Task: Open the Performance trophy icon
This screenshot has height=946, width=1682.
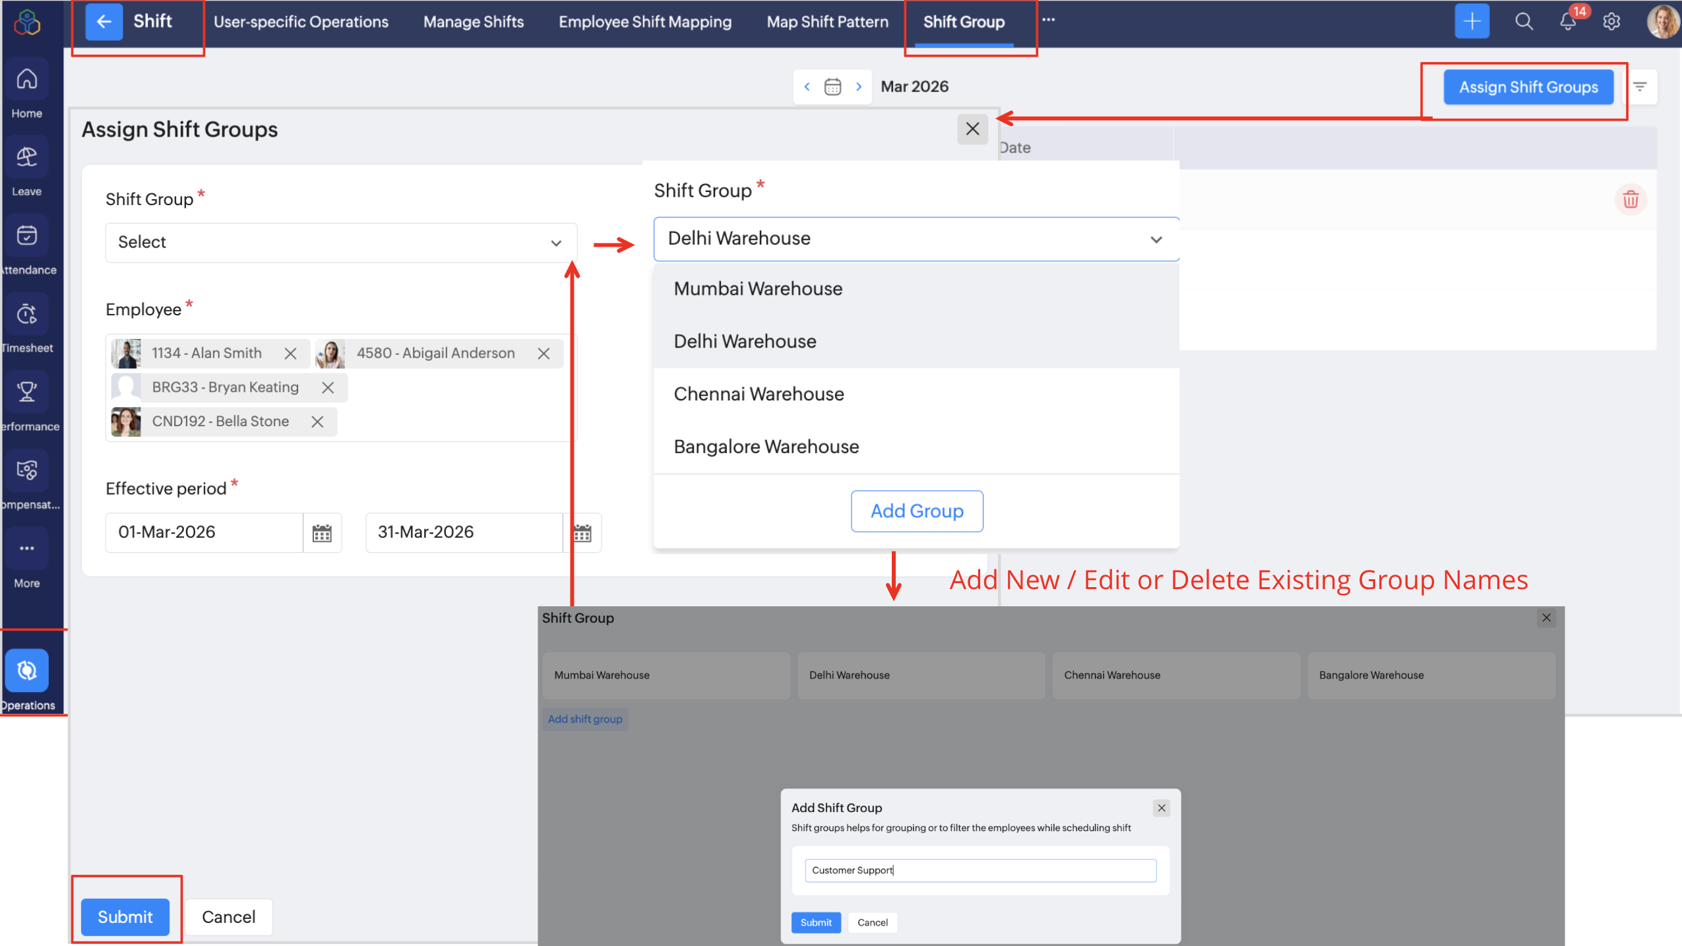Action: point(26,393)
